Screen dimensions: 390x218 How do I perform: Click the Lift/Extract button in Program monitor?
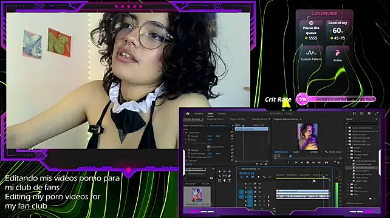[x=326, y=162]
